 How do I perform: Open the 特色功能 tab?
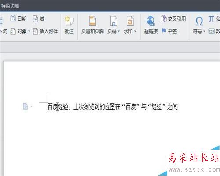[10, 6]
